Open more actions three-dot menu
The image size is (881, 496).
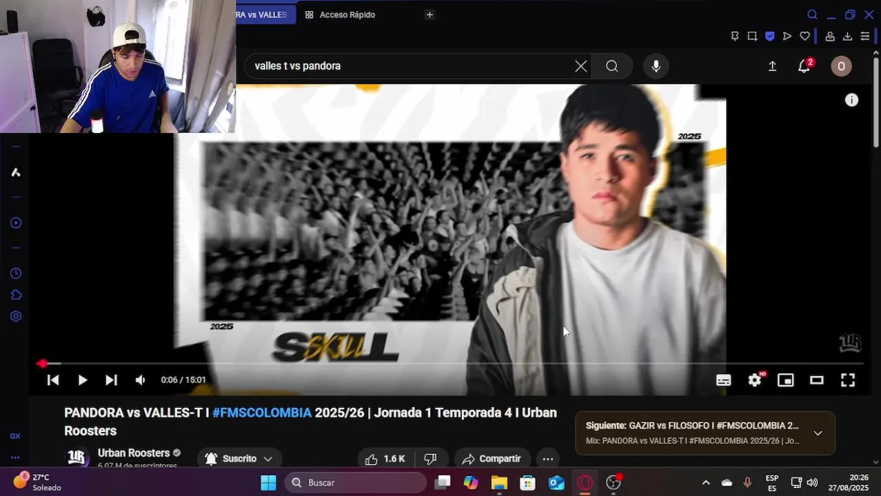pyautogui.click(x=548, y=459)
